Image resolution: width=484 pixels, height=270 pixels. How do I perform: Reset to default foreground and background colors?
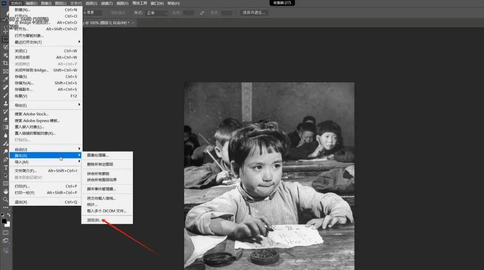coord(3,215)
